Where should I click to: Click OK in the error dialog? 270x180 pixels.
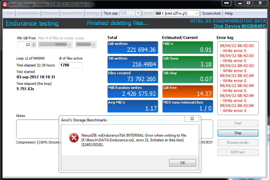pyautogui.click(x=183, y=163)
